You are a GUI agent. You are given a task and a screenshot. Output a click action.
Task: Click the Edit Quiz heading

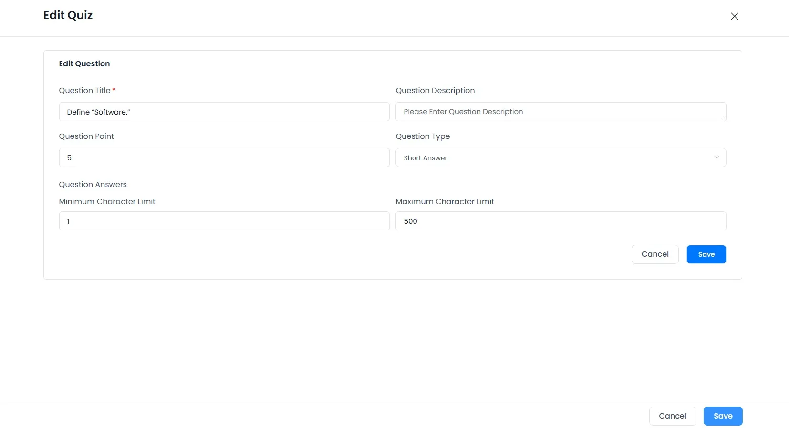(x=68, y=15)
